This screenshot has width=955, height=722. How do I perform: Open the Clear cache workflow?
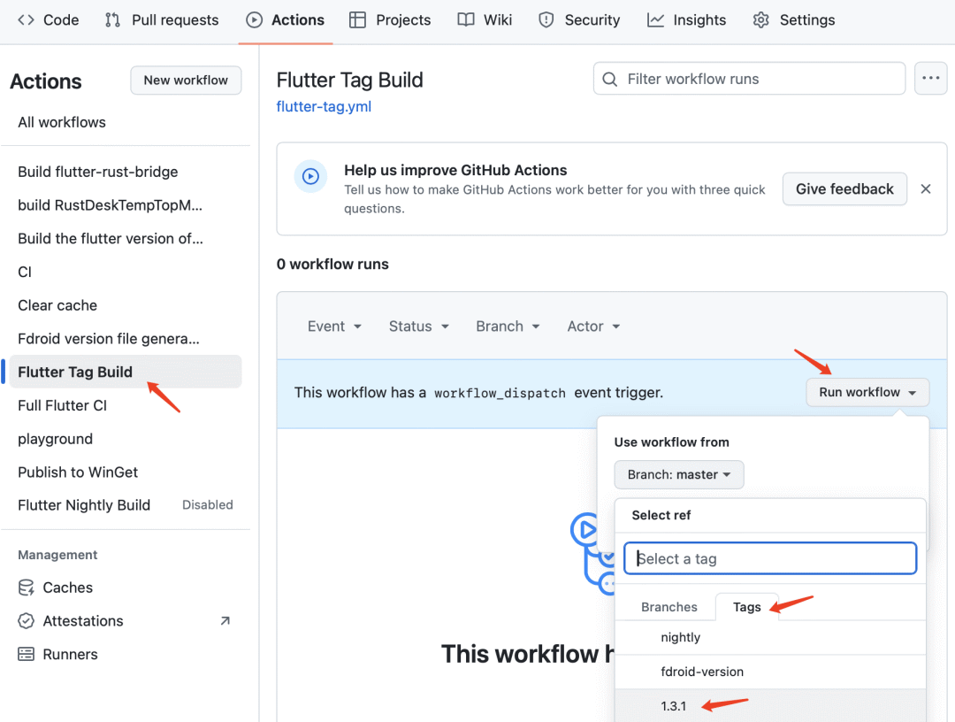(126, 305)
